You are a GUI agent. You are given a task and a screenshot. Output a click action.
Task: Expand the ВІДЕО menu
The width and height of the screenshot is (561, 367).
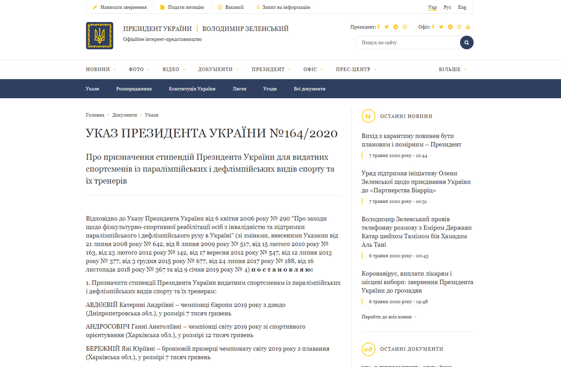pos(174,69)
